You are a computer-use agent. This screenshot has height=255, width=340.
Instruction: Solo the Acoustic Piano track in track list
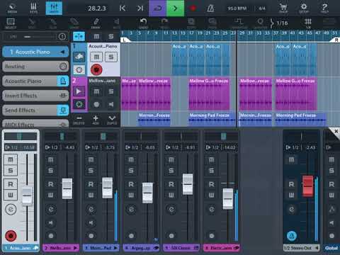coord(111,57)
